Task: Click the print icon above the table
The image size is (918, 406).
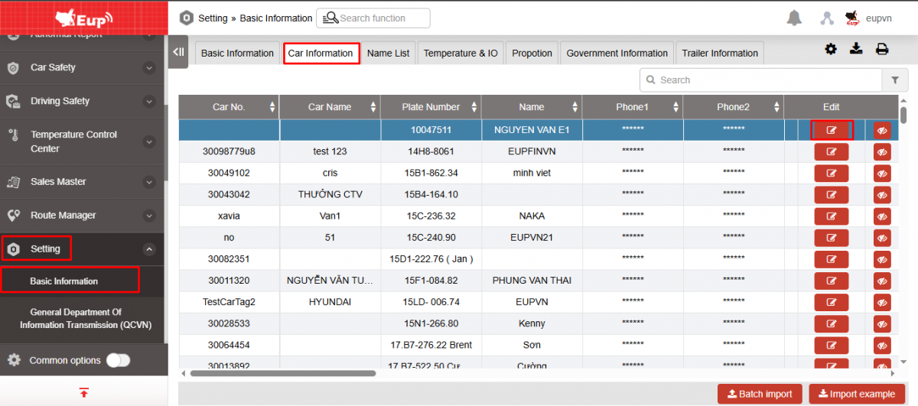Action: tap(882, 49)
